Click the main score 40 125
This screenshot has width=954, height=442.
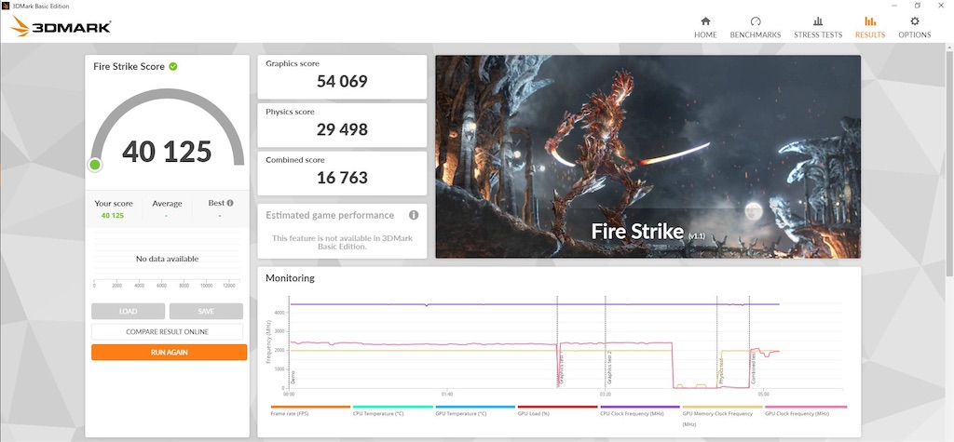167,152
